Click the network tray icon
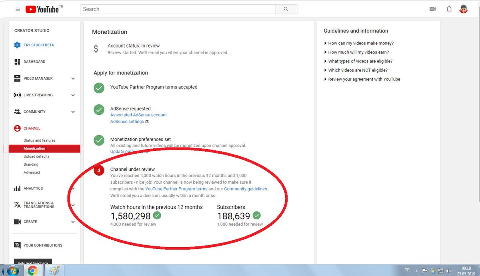Viewport: 480px width, 276px height. [x=440, y=271]
